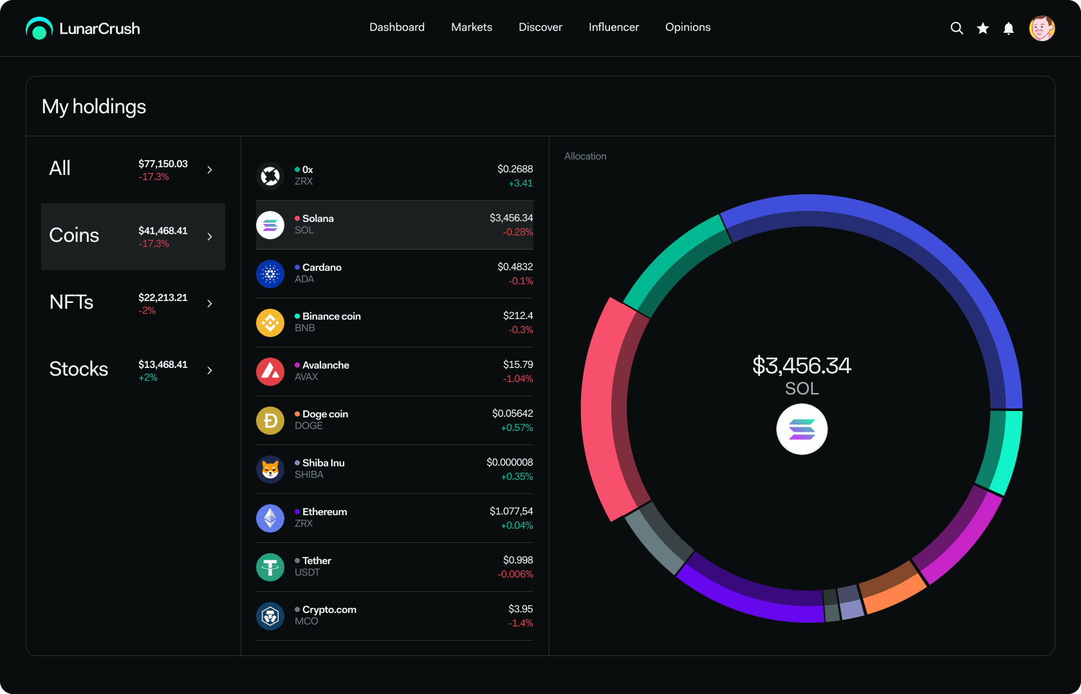1081x694 pixels.
Task: Click the Ethereum name link
Action: 325,512
